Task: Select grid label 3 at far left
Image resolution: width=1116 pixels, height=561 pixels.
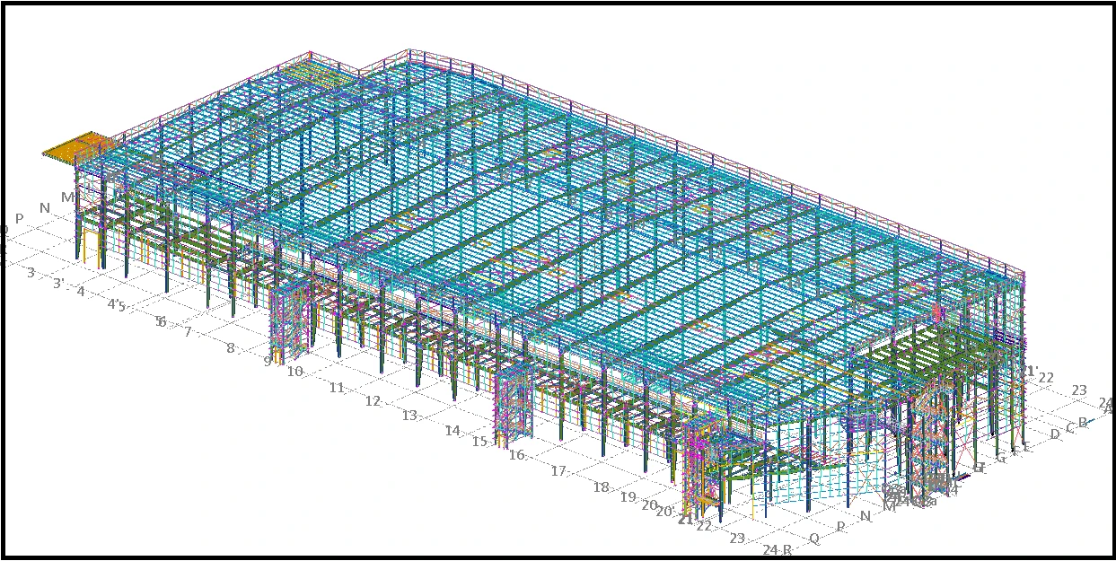Action: tap(31, 272)
